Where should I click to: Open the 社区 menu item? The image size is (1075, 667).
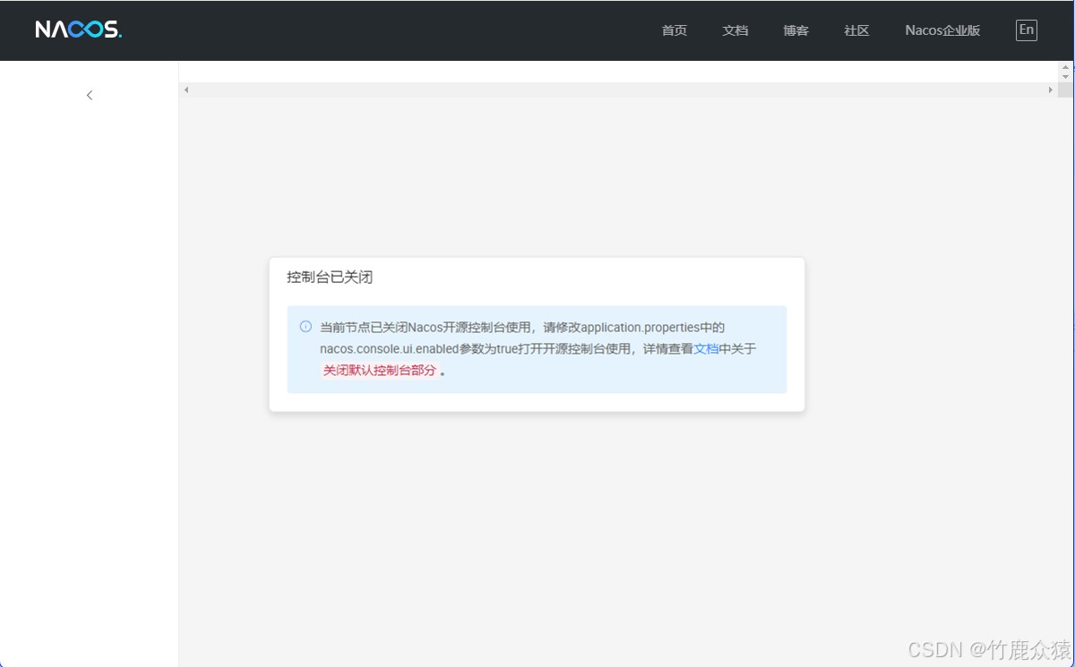point(857,30)
